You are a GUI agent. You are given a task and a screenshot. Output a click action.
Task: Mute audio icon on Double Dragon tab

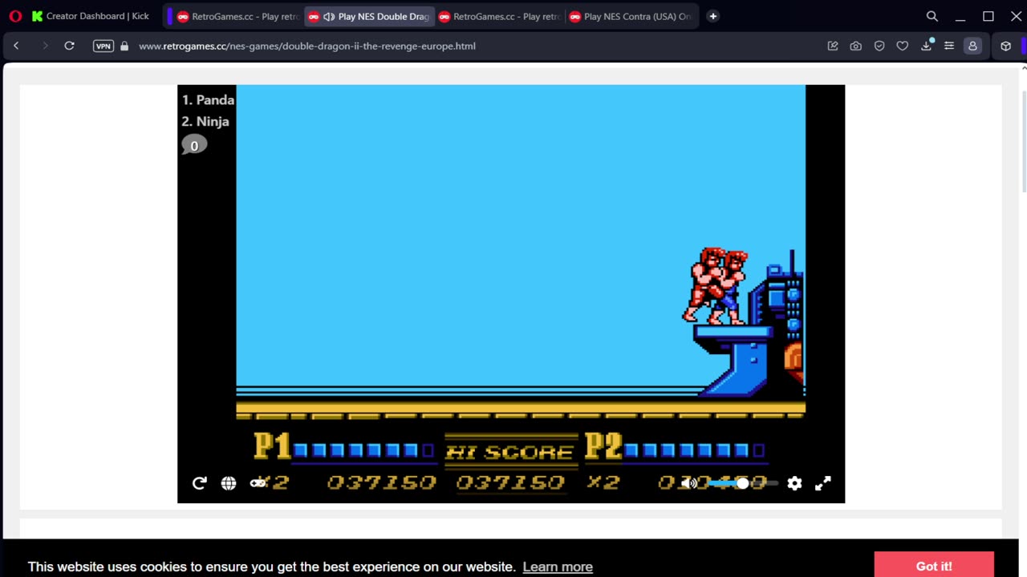click(329, 16)
